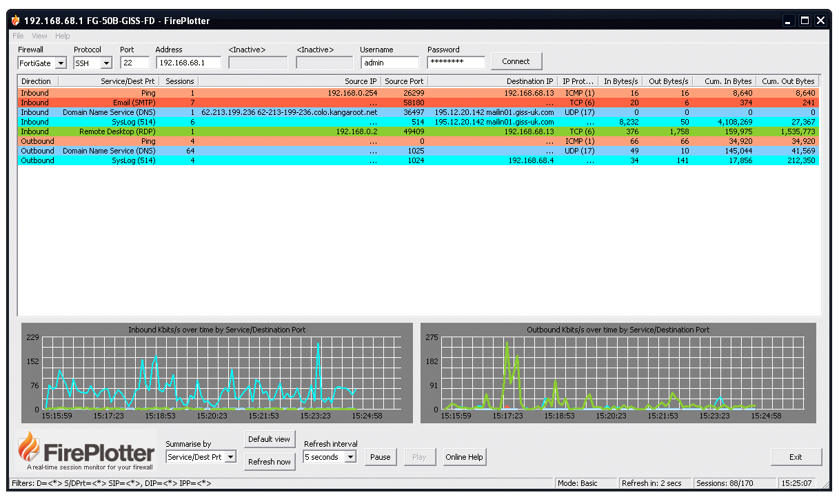This screenshot has height=499, width=839.
Task: Exit FirePlotter via the Exit button
Action: click(796, 456)
